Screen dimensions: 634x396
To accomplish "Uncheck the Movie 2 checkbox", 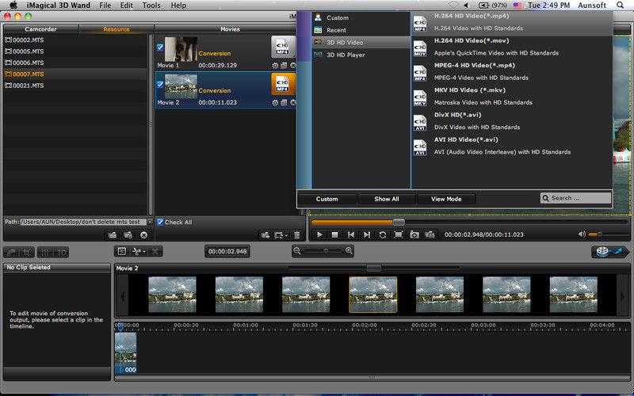I will (160, 85).
